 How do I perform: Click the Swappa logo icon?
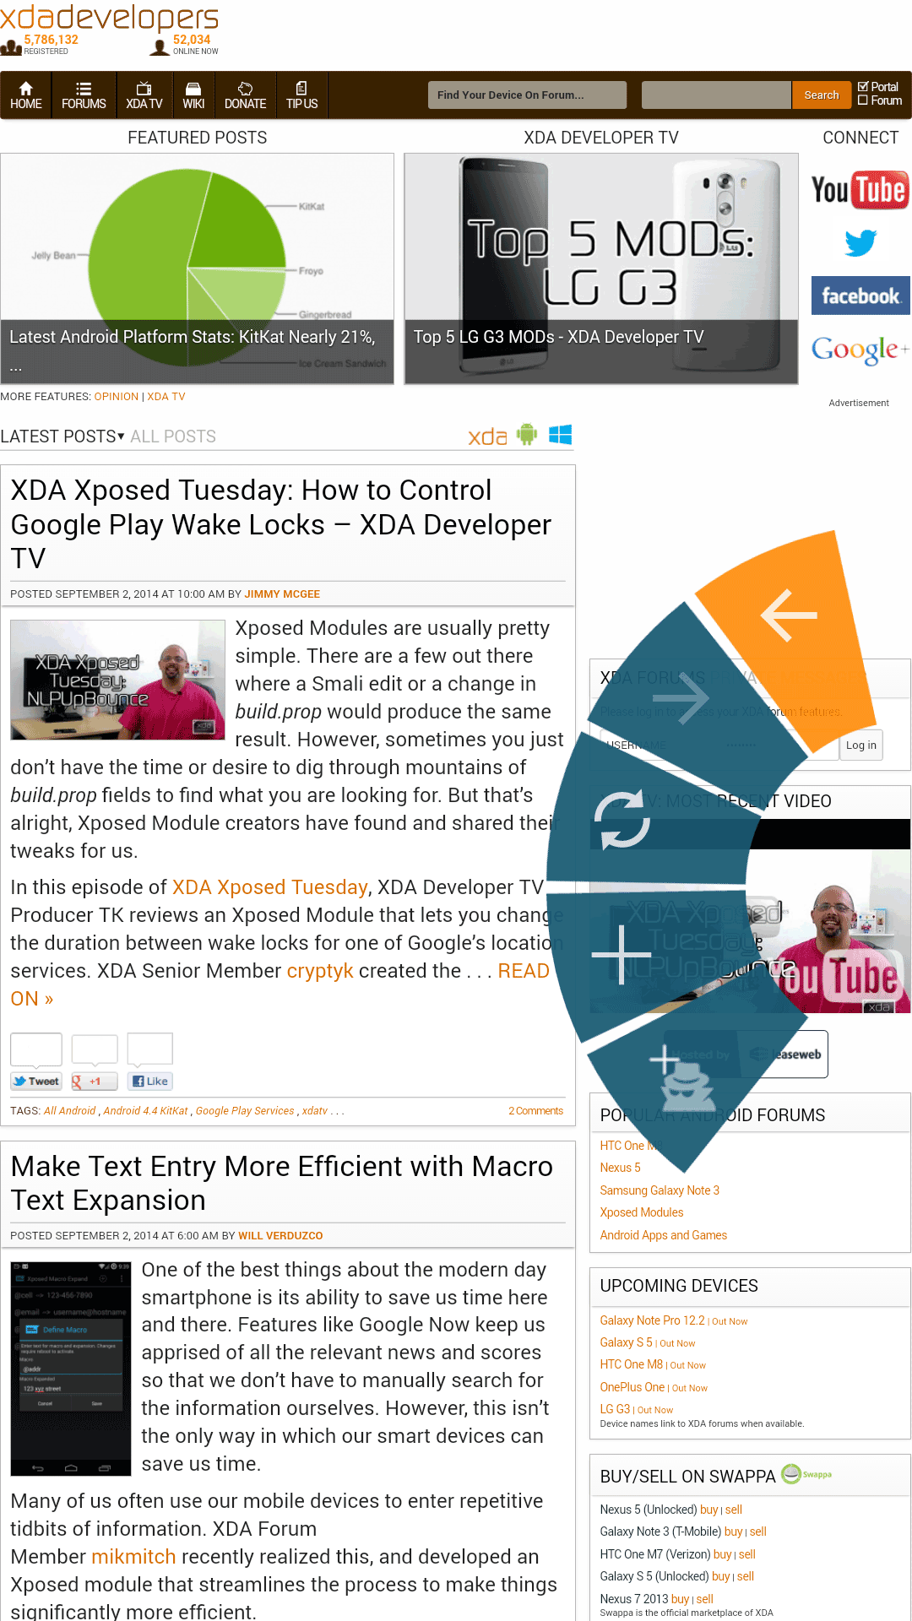coord(806,1474)
